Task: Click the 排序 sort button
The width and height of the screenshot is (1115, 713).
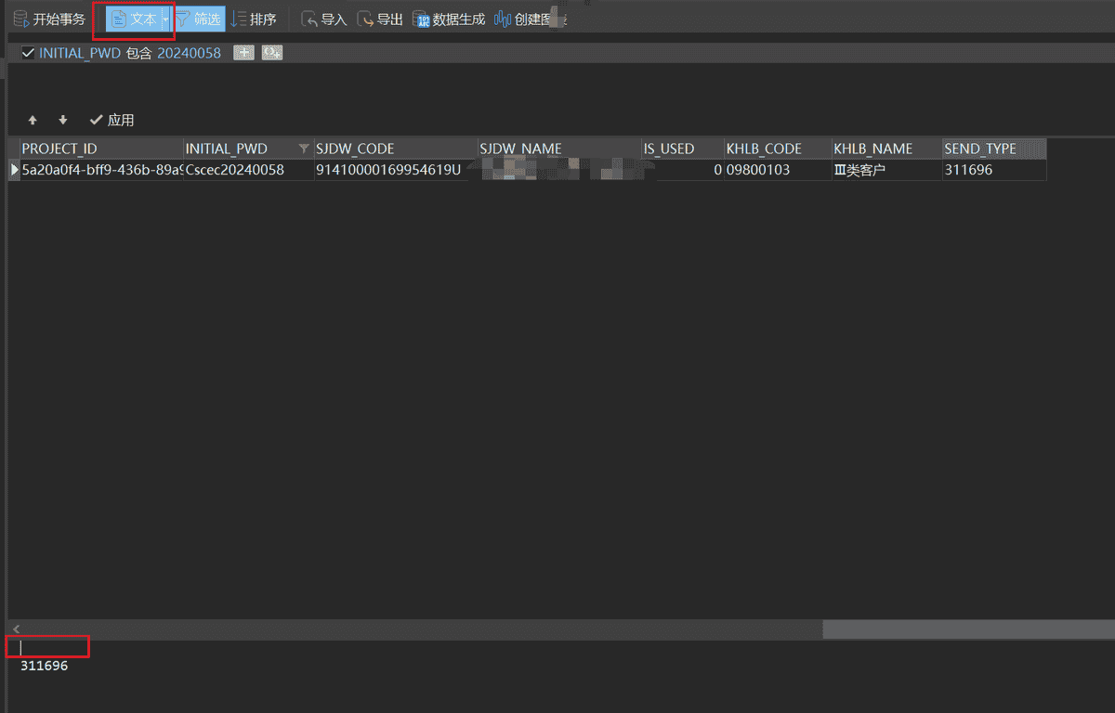Action: 254,19
